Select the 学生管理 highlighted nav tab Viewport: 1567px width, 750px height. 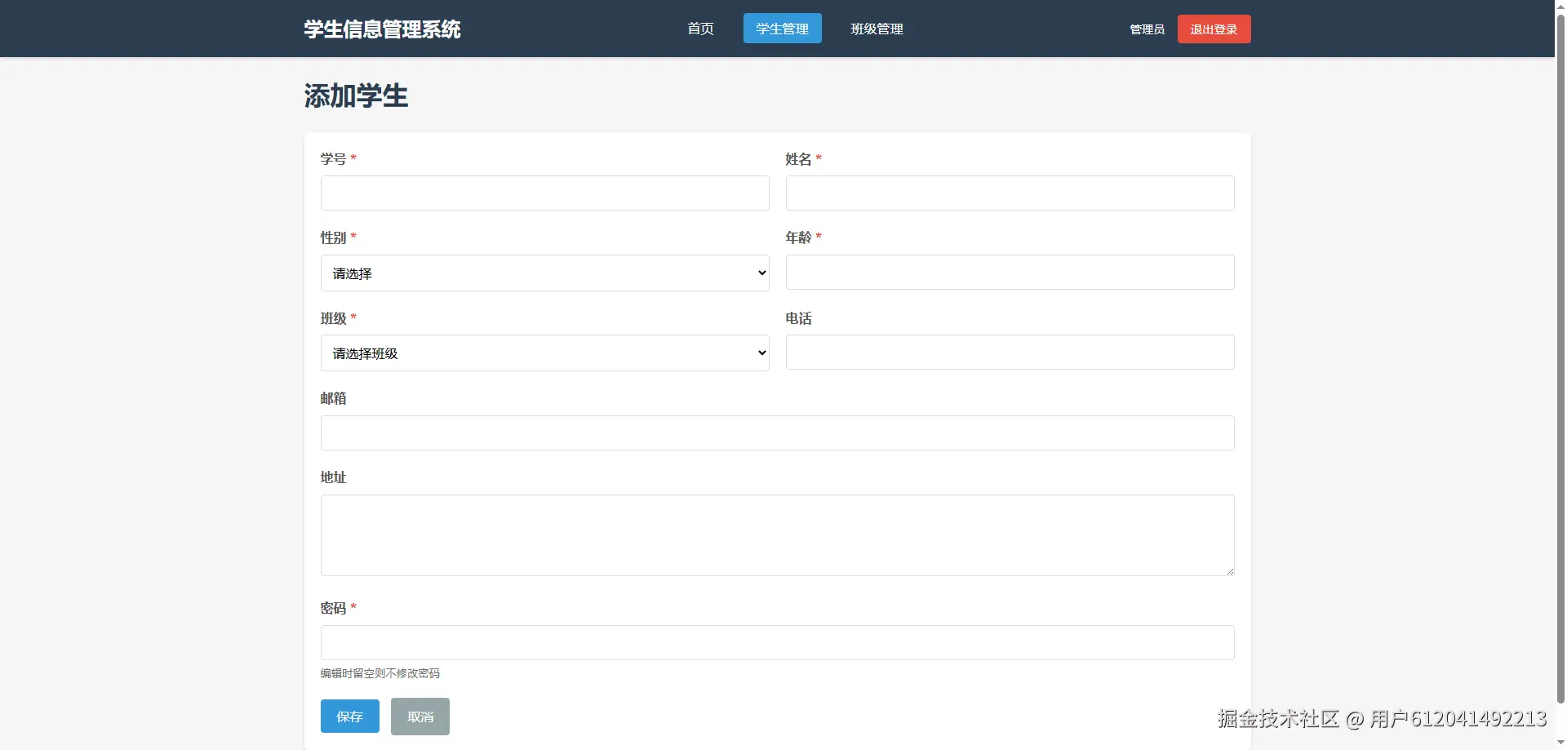[781, 29]
